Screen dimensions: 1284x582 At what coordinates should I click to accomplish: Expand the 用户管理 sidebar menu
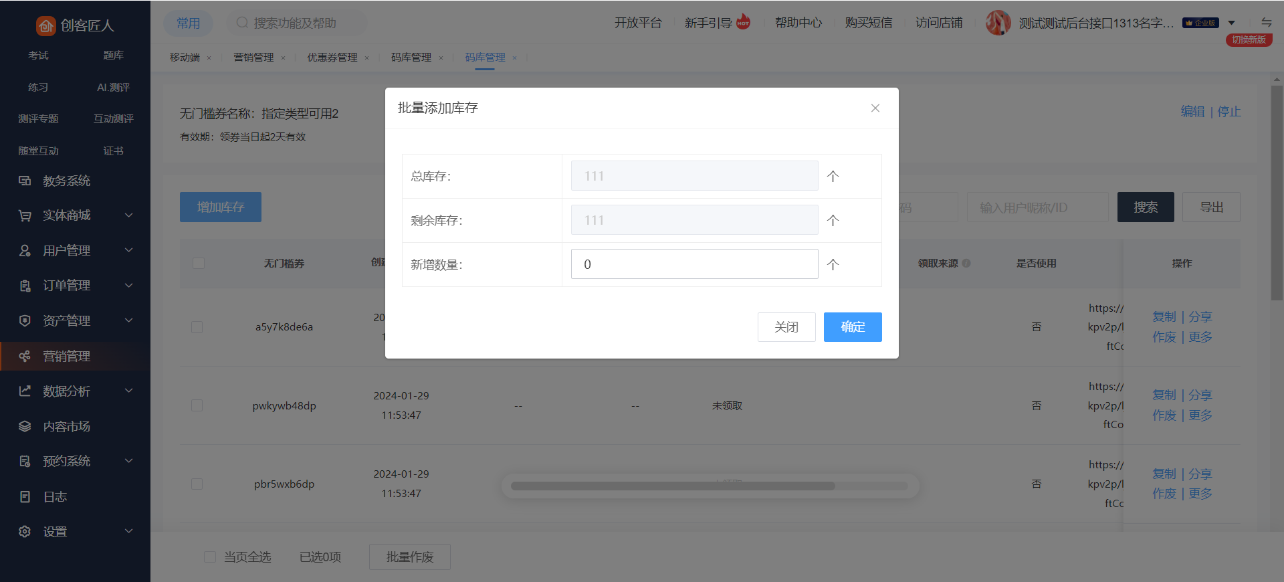[129, 250]
